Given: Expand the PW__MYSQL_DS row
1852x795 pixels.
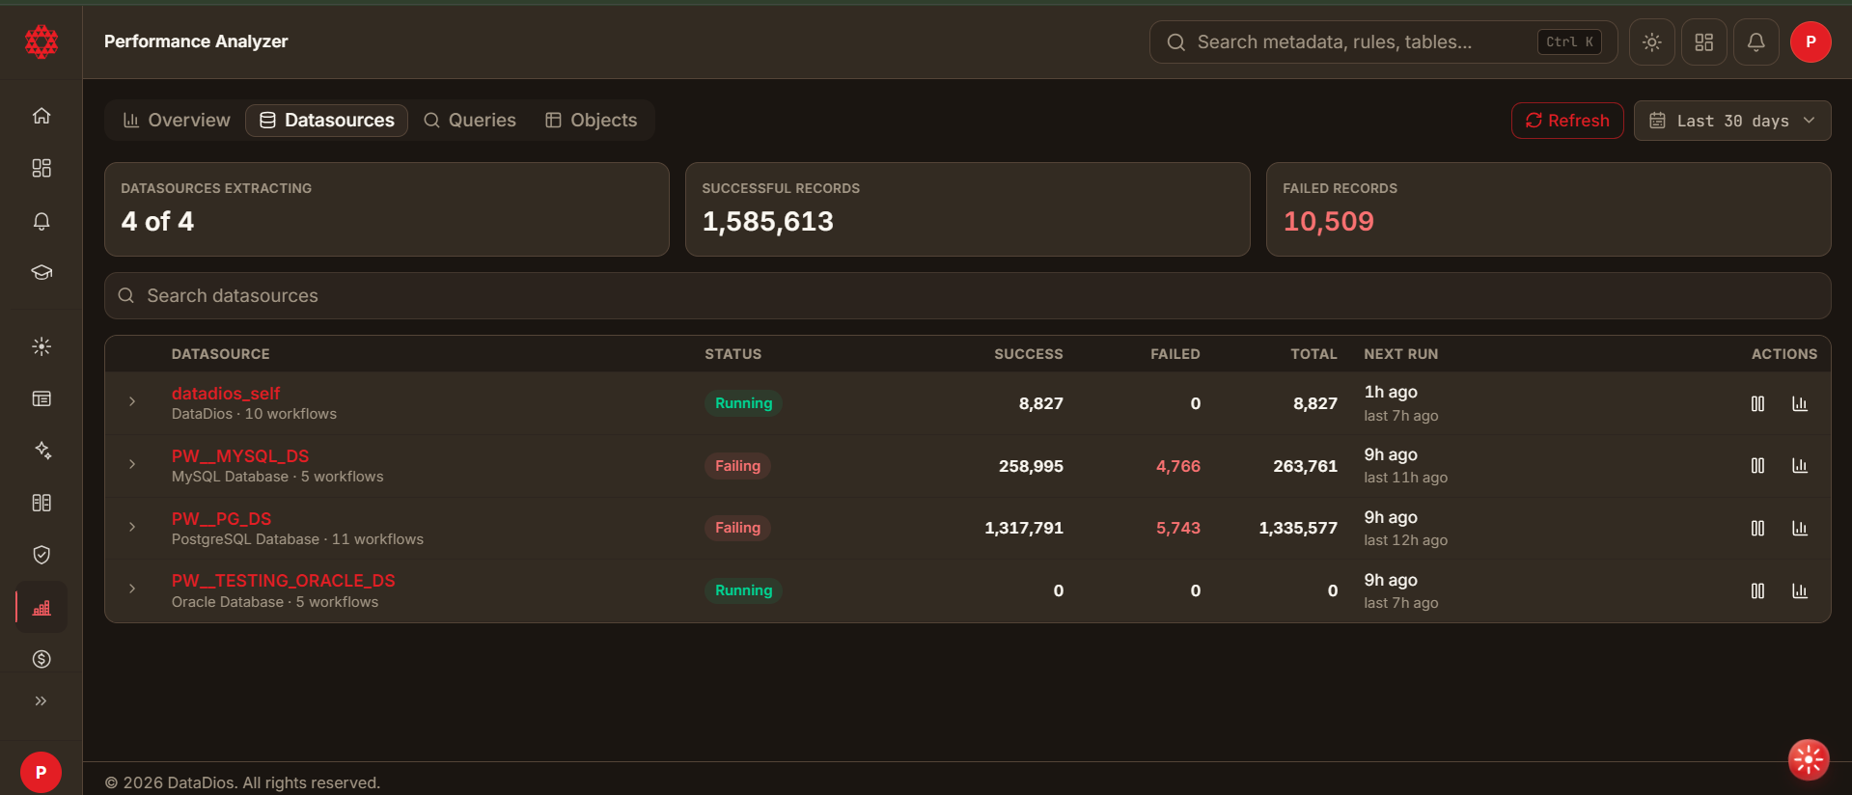Looking at the screenshot, I should 132,464.
